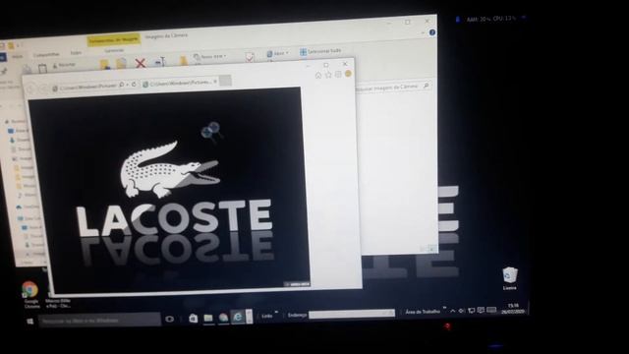Click the rename icon in File Explorer ribbon
The width and height of the screenshot is (629, 354).
160,61
